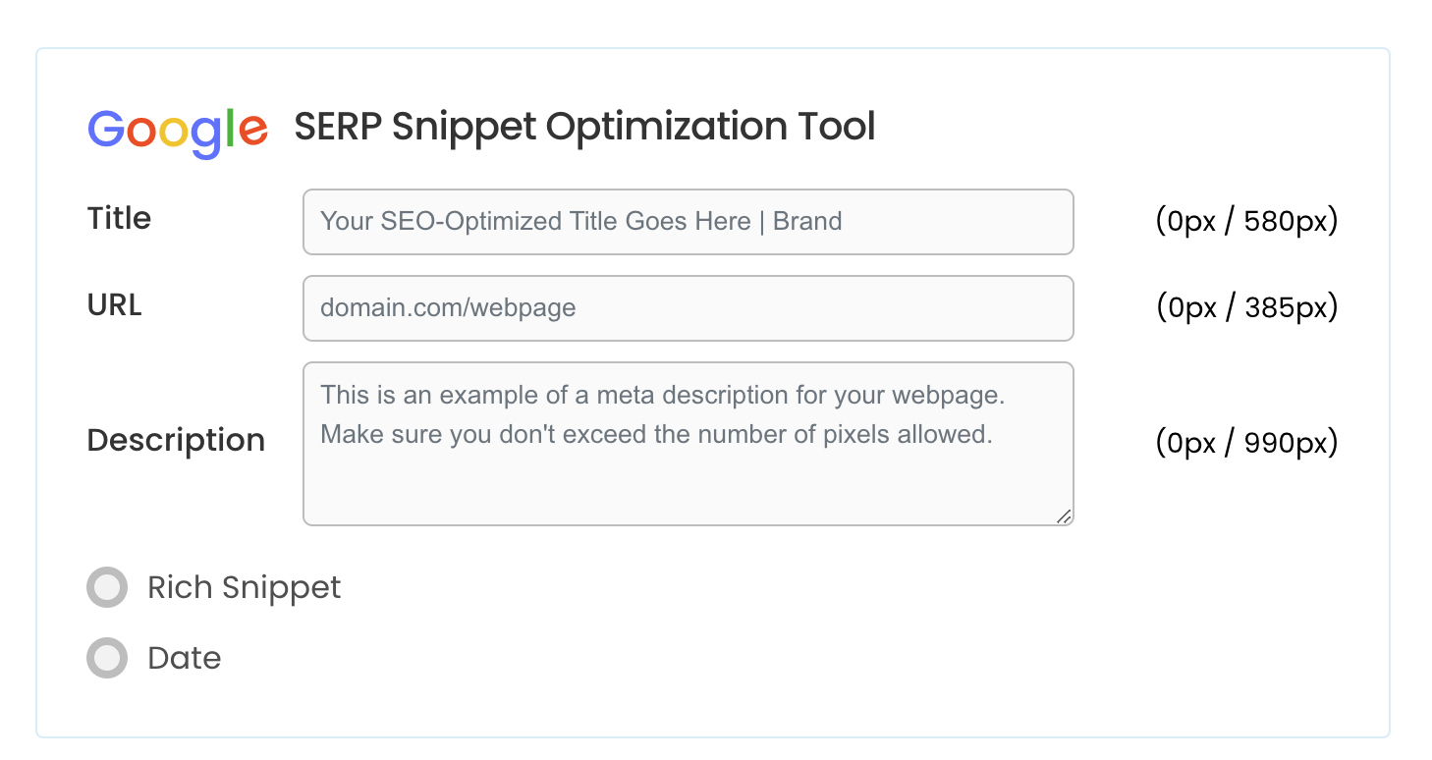Click the red letter e in Google logo
1432x760 pixels.
click(255, 130)
